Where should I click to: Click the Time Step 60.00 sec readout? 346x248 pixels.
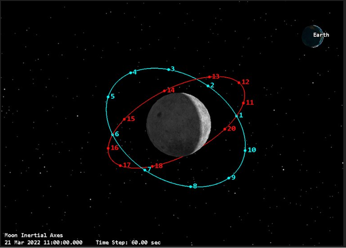click(x=128, y=243)
